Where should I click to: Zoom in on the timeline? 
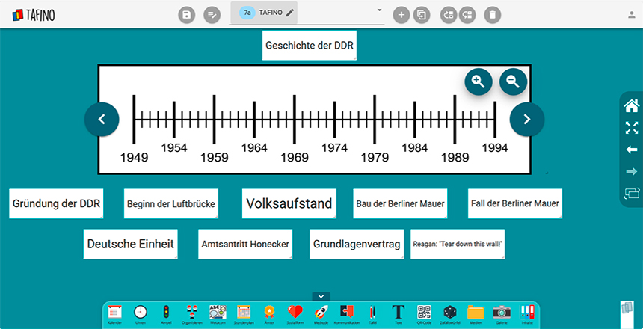click(478, 82)
